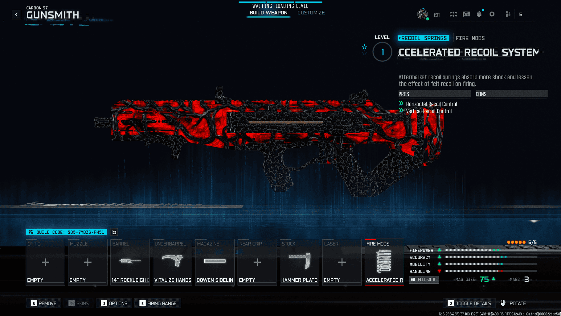
Task: Open the grid menu icon
Action: [453, 14]
